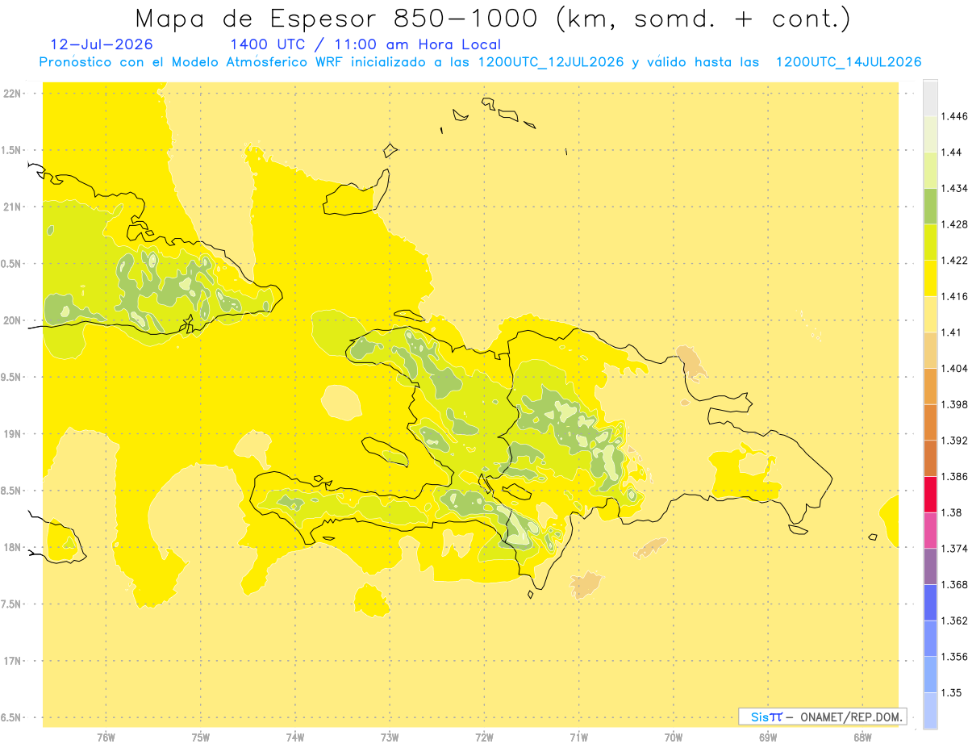Click the 75W longitude axis label
The height and width of the screenshot is (748, 968).
(x=200, y=737)
